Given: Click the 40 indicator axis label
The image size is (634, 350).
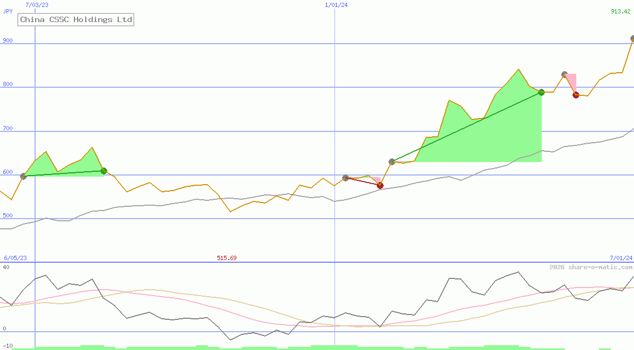Looking at the screenshot, I should pos(6,267).
